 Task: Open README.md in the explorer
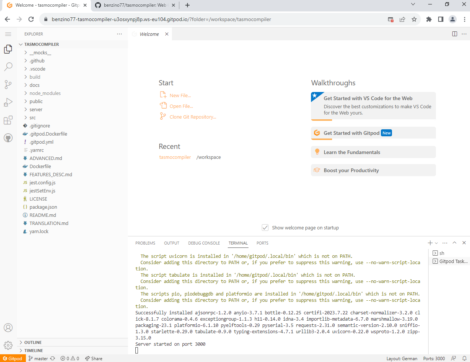[72, 215]
